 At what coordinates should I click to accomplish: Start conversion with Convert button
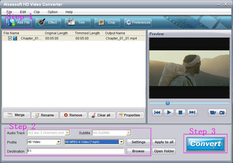(205, 144)
